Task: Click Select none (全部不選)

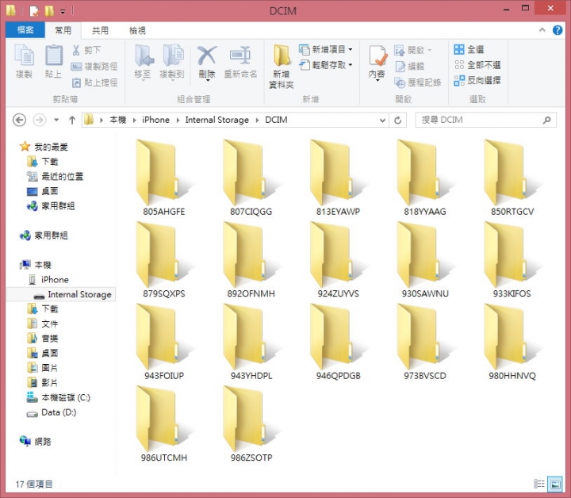Action: pos(477,65)
